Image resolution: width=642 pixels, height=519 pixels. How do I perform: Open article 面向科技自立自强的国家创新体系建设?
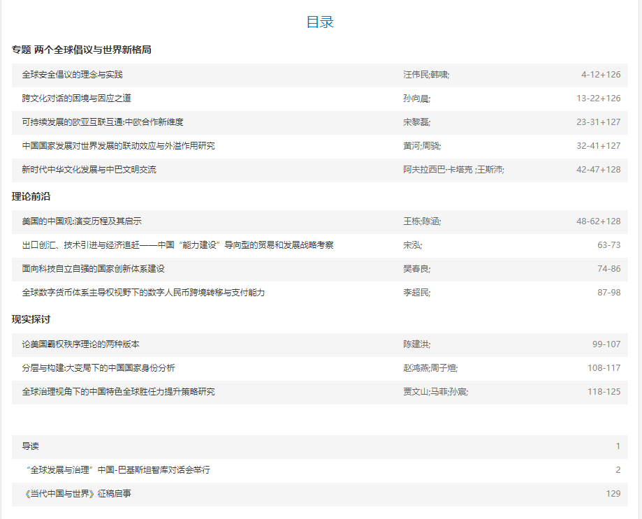click(94, 269)
